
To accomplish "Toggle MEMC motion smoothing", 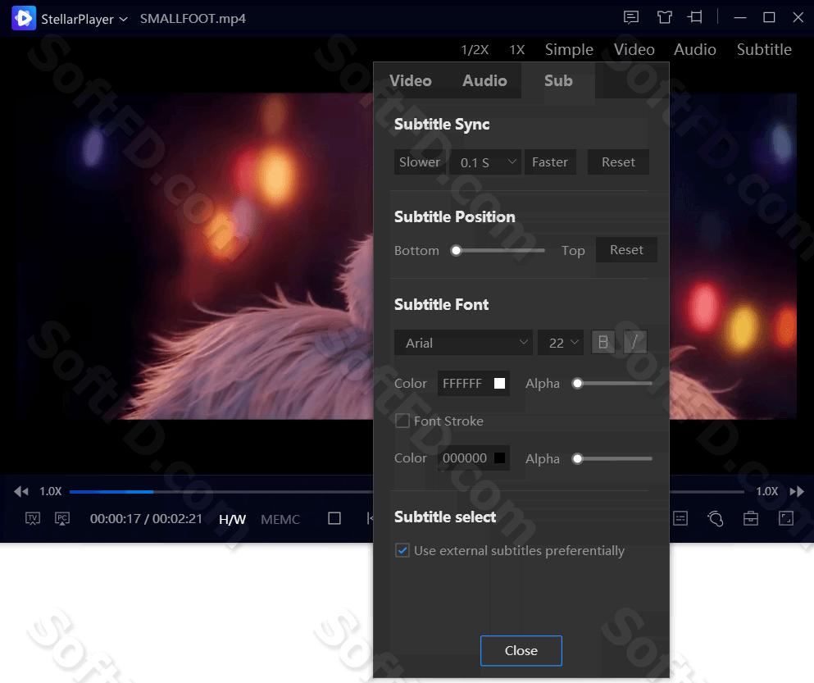I will pyautogui.click(x=280, y=519).
